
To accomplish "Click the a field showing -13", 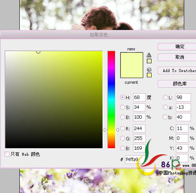I will point(183,107).
